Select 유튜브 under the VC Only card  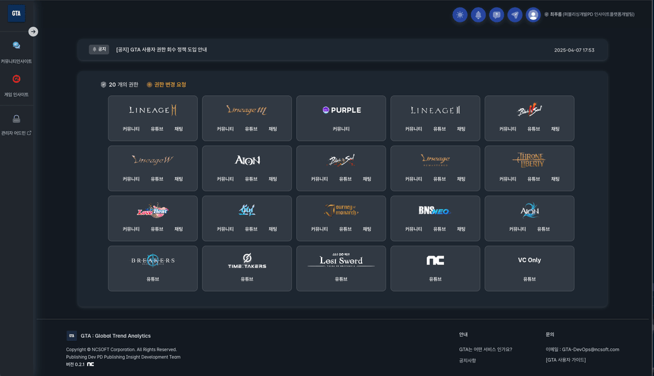pyautogui.click(x=529, y=279)
